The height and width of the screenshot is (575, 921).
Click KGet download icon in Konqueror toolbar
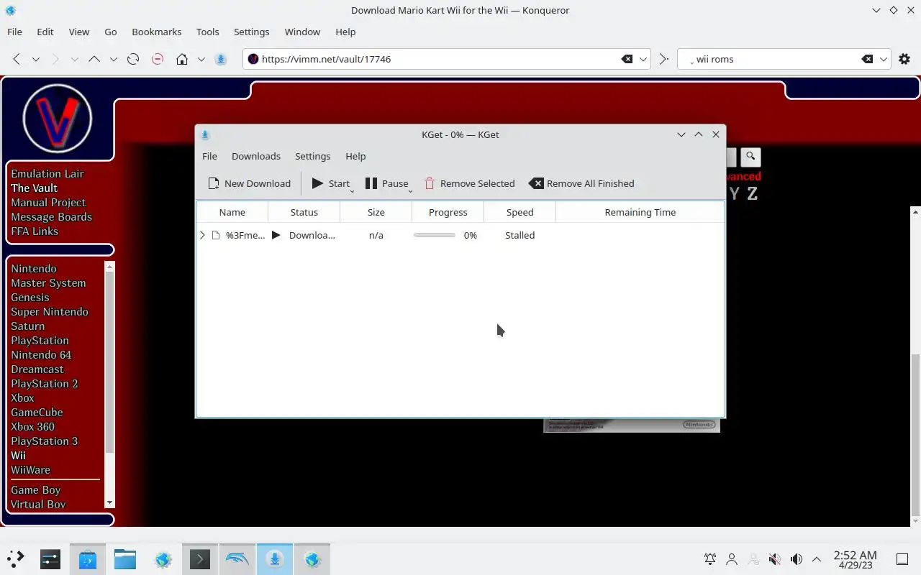pyautogui.click(x=221, y=59)
